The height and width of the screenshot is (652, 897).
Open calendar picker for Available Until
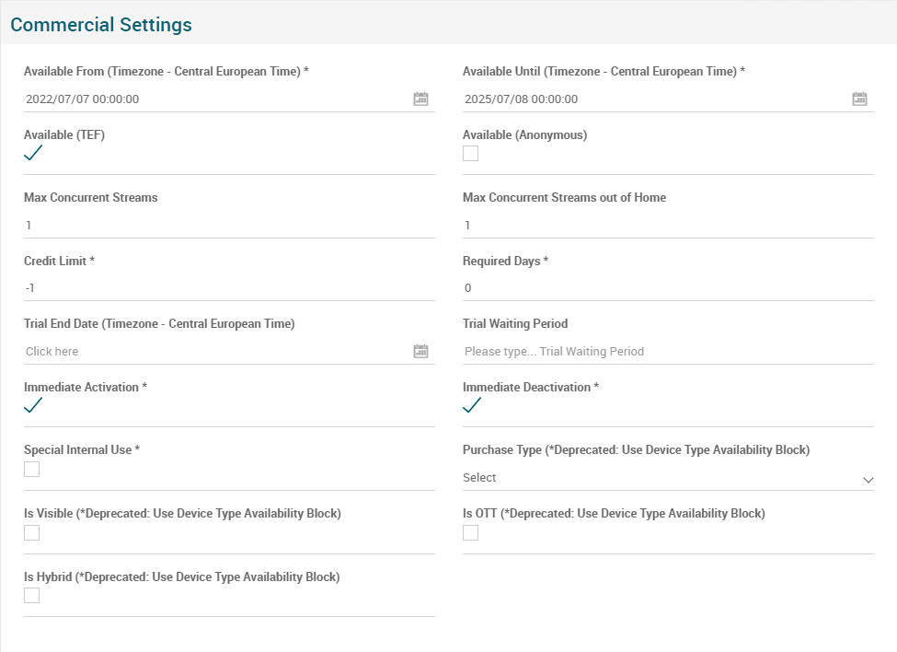[x=859, y=99]
